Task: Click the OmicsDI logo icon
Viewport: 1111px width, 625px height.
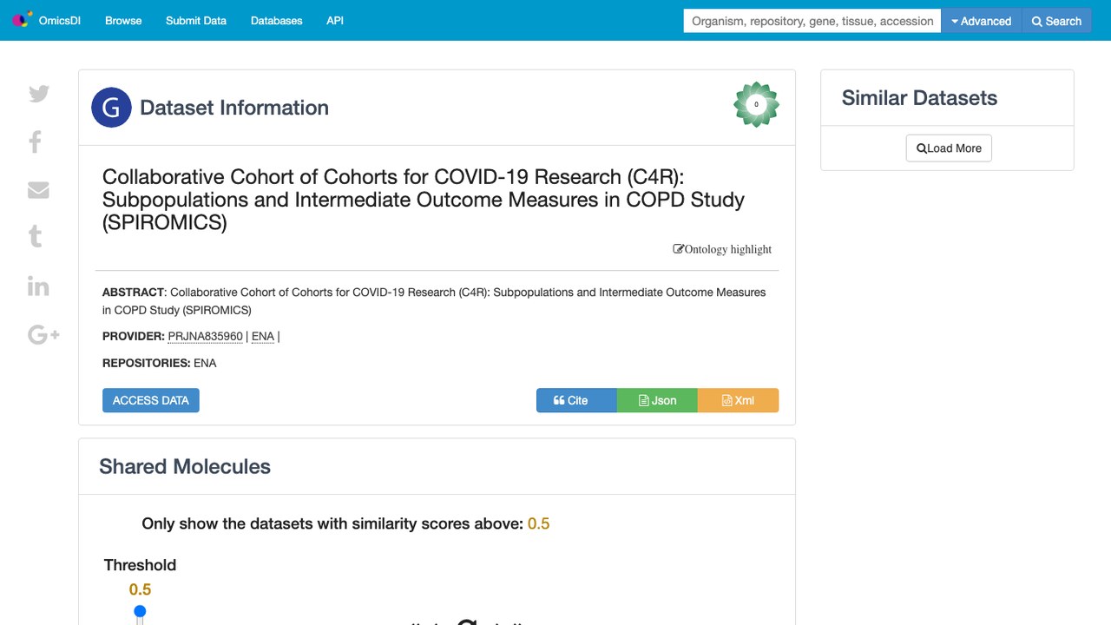Action: pos(22,20)
